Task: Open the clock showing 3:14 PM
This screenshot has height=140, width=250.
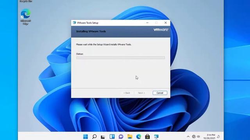Action: tap(209, 136)
